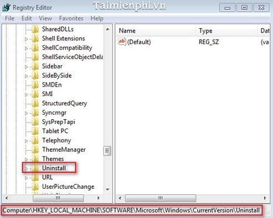This screenshot has height=218, width=273.
Task: Select the ShellServiceObjectDelayLoad folder icon
Action: coord(35,57)
